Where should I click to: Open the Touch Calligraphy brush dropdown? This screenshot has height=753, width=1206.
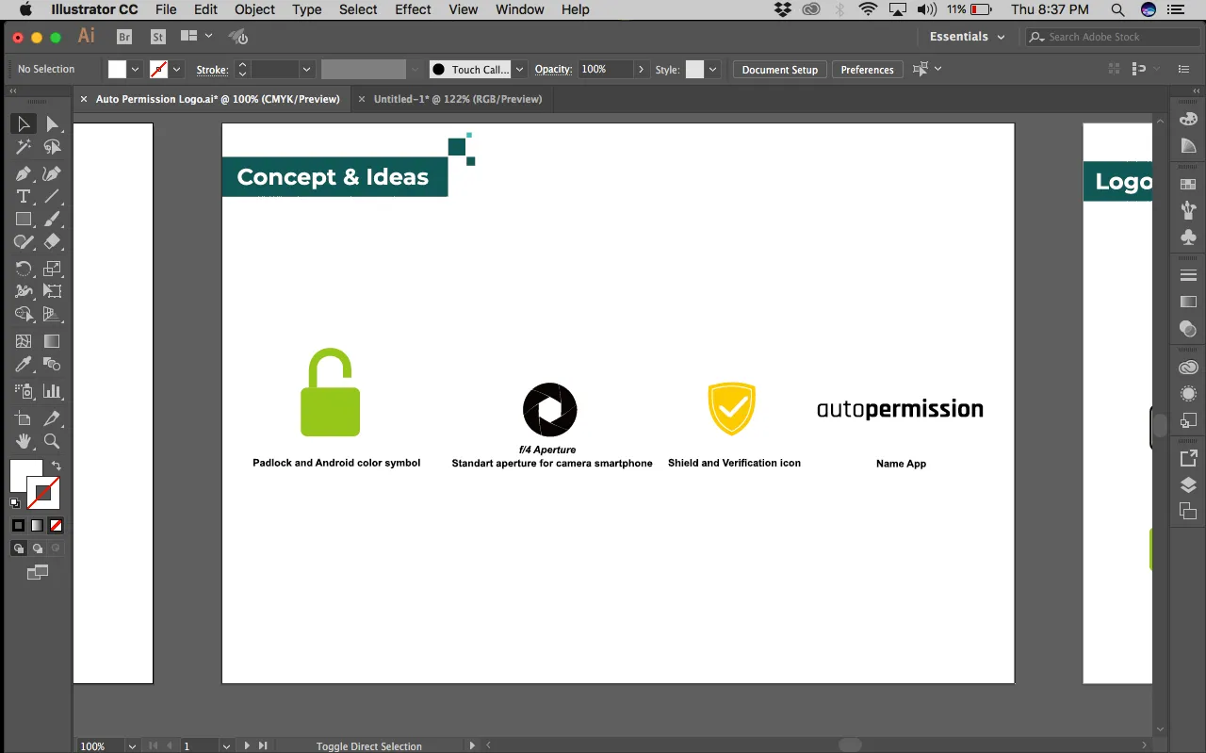click(x=519, y=70)
